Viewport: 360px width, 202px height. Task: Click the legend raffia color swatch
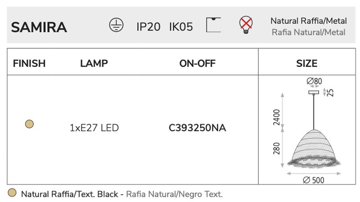12,193
